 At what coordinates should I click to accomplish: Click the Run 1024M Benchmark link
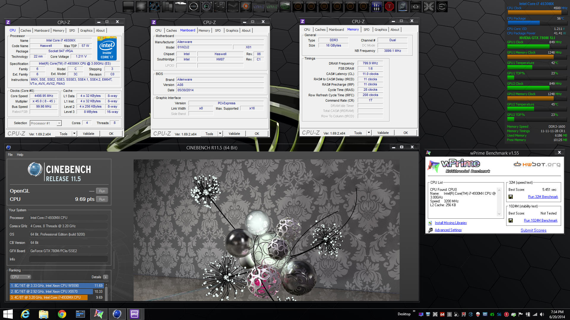[x=541, y=220]
